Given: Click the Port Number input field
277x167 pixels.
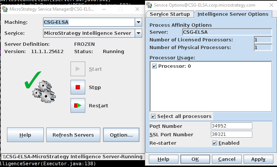Looking at the screenshot, I should 231,126.
